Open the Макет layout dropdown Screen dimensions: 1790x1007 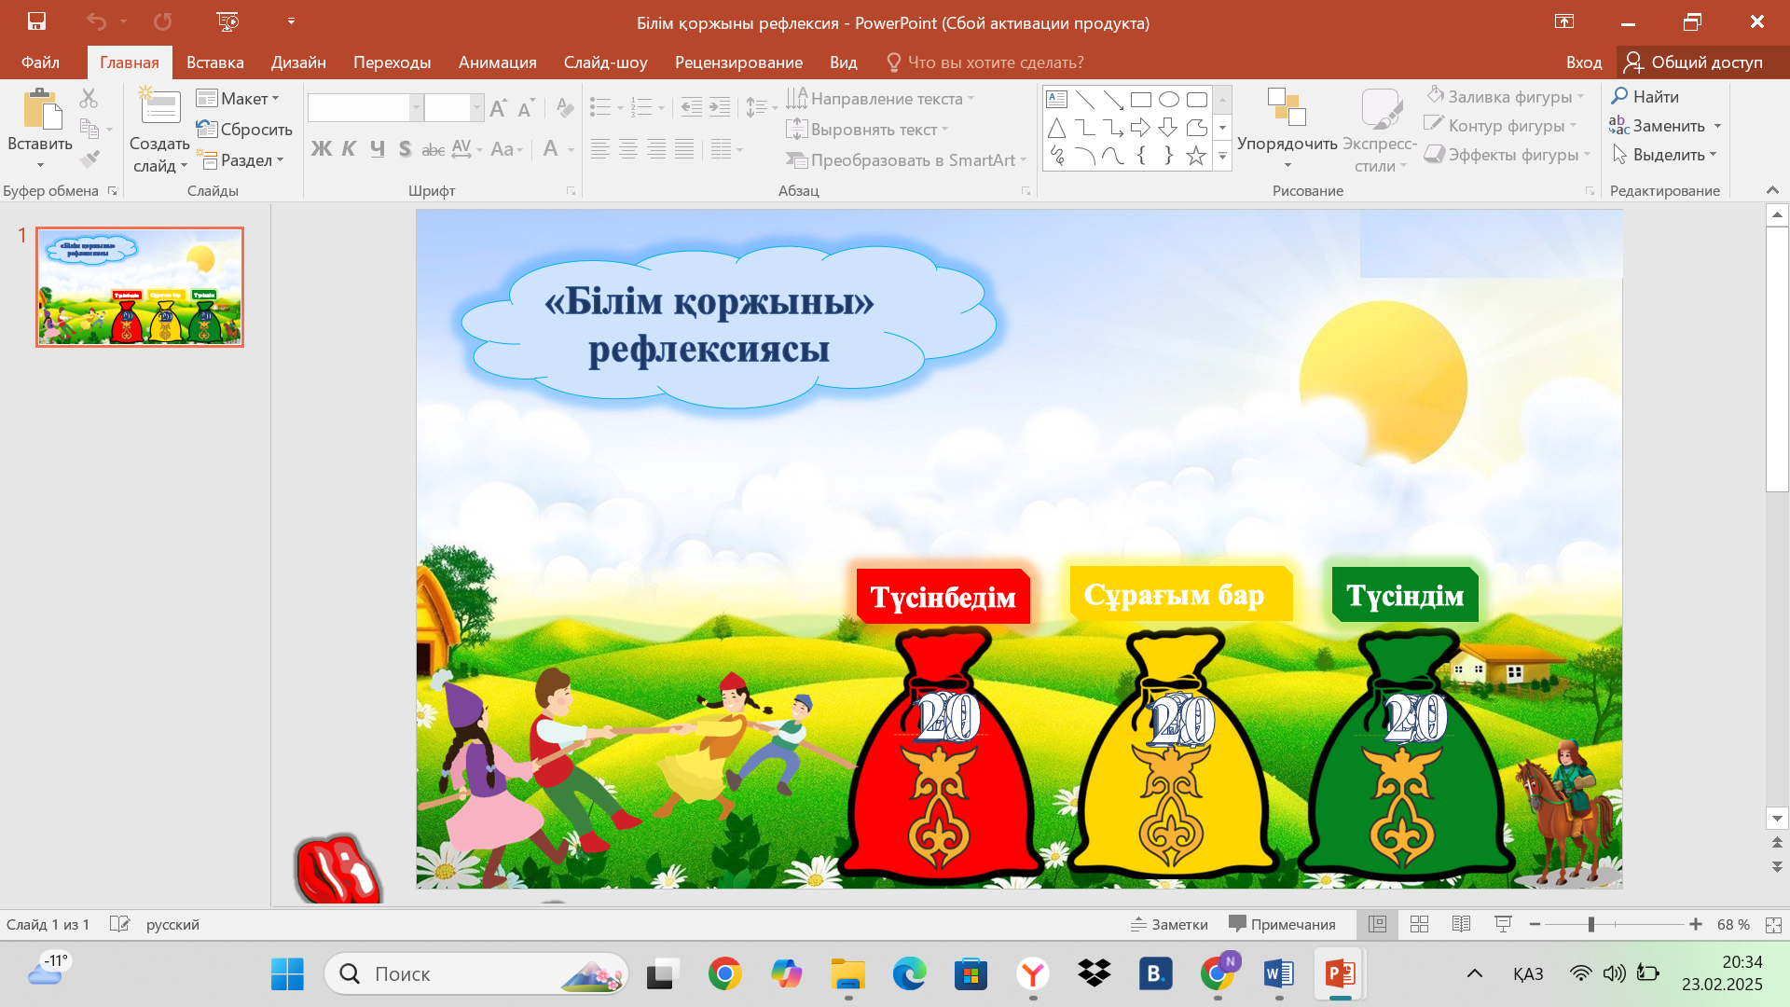pos(239,98)
